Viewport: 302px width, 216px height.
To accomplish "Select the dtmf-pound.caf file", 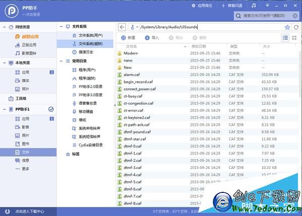I will point(207,132).
